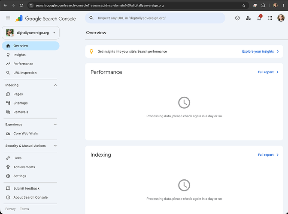Image resolution: width=288 pixels, height=214 pixels.
Task: Click the Chrome profile avatar in toolbar
Action: pos(275,5)
